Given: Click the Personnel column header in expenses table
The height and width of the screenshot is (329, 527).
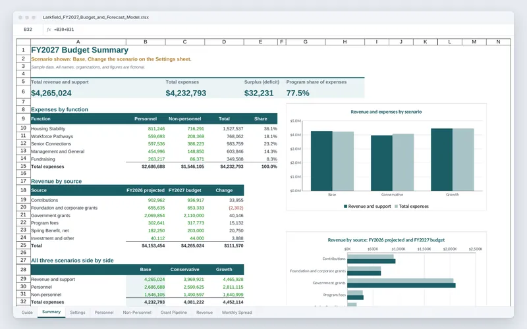Looking at the screenshot, I should point(146,119).
